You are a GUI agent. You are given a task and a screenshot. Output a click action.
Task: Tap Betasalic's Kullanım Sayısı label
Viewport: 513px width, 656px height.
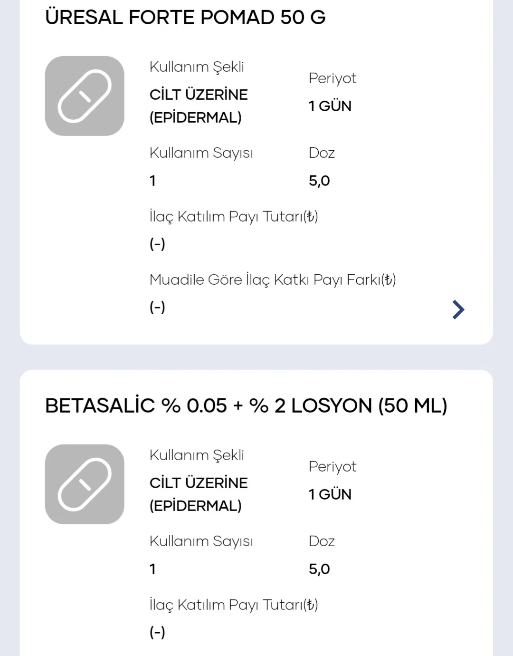click(201, 541)
